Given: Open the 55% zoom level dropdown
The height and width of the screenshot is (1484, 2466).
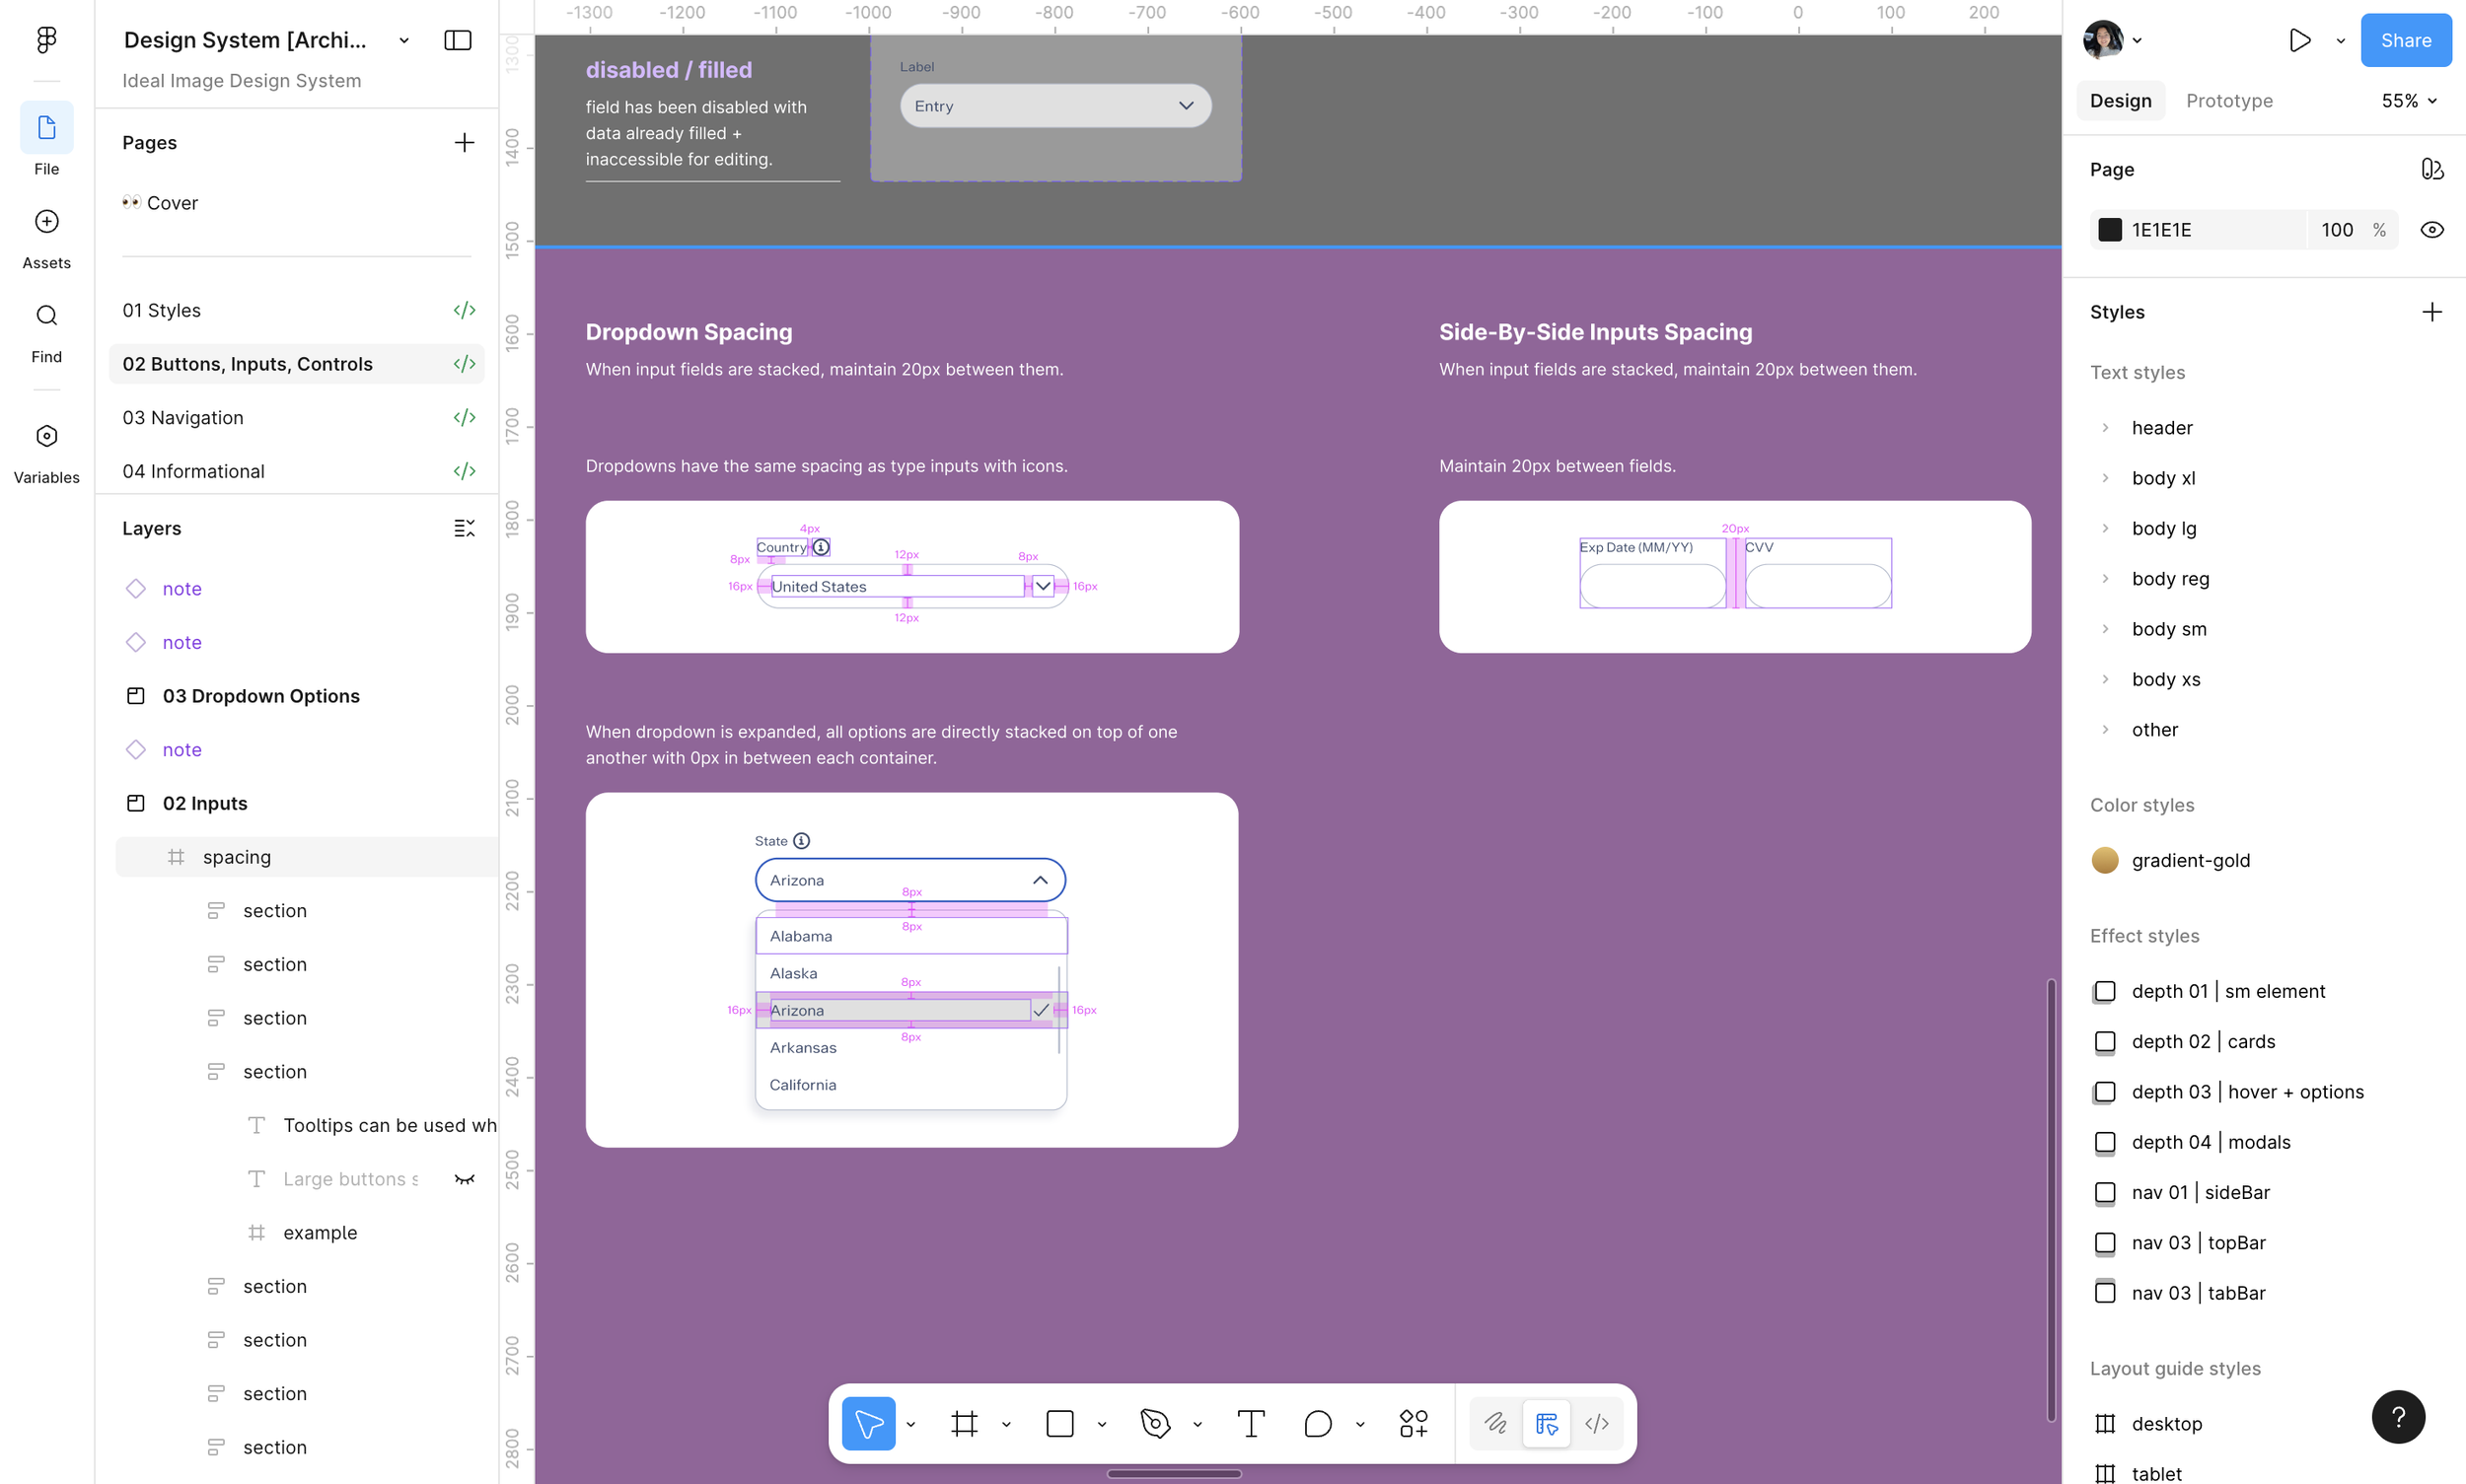Looking at the screenshot, I should 2408,101.
